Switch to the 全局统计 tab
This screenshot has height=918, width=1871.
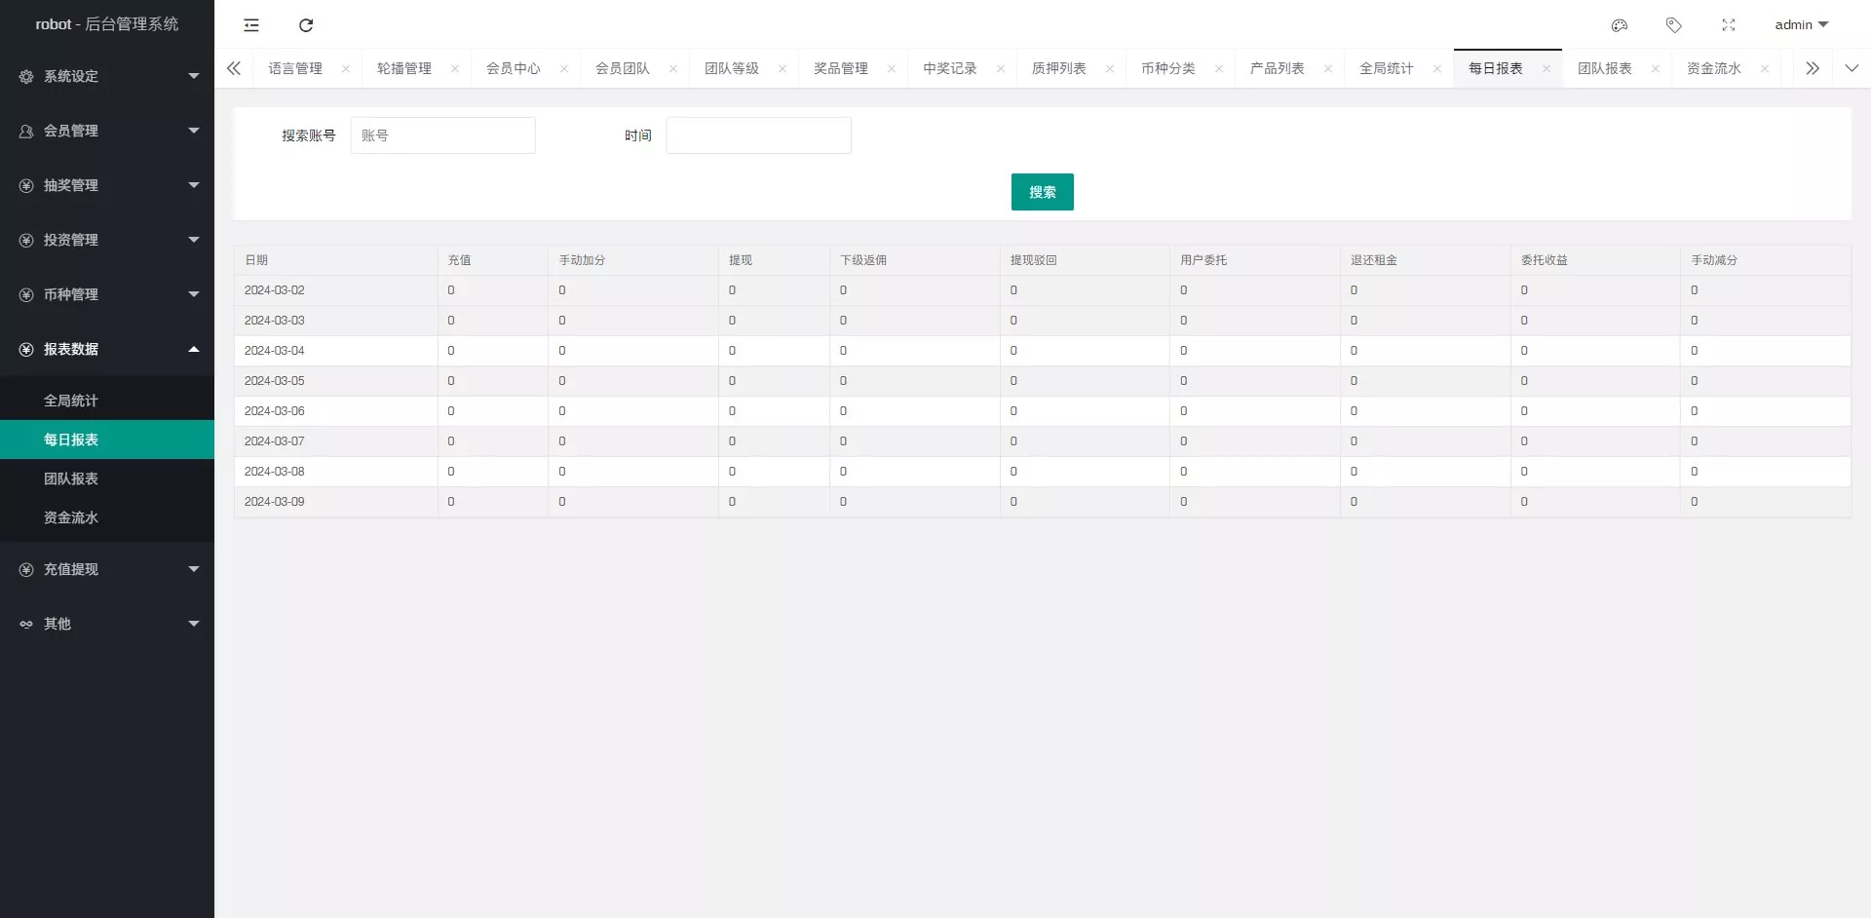pyautogui.click(x=1386, y=68)
